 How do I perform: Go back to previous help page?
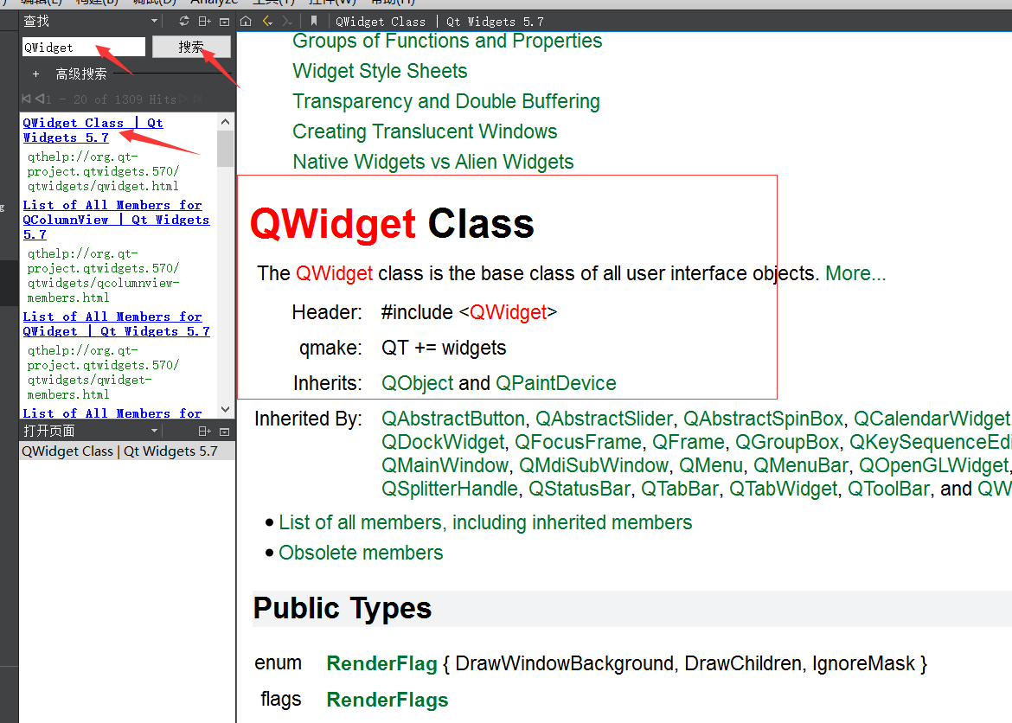[267, 21]
